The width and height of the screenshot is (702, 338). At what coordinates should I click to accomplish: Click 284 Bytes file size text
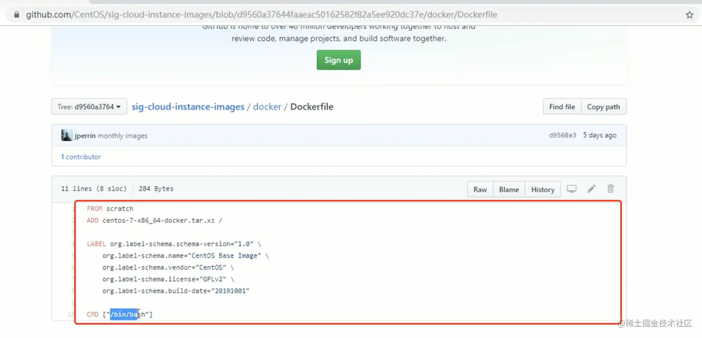coord(156,188)
